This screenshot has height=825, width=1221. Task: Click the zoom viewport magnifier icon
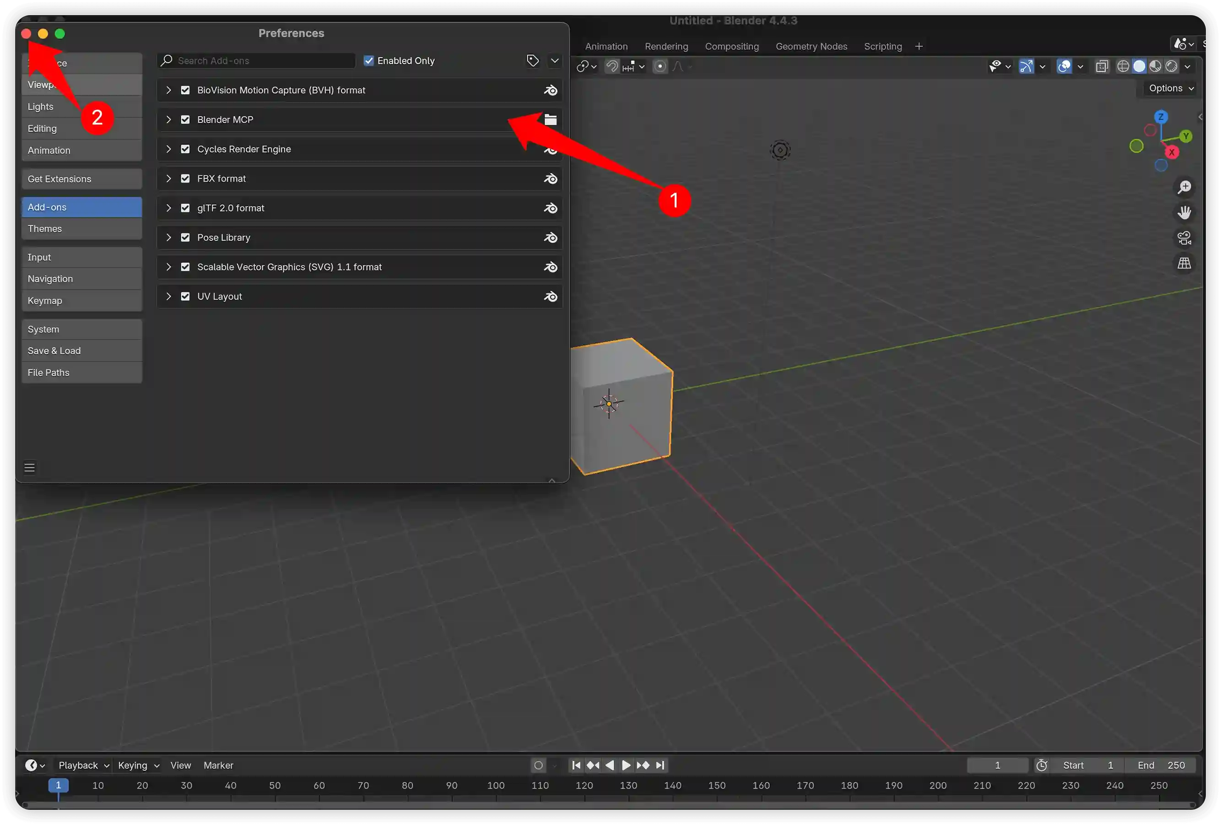coord(1184,187)
